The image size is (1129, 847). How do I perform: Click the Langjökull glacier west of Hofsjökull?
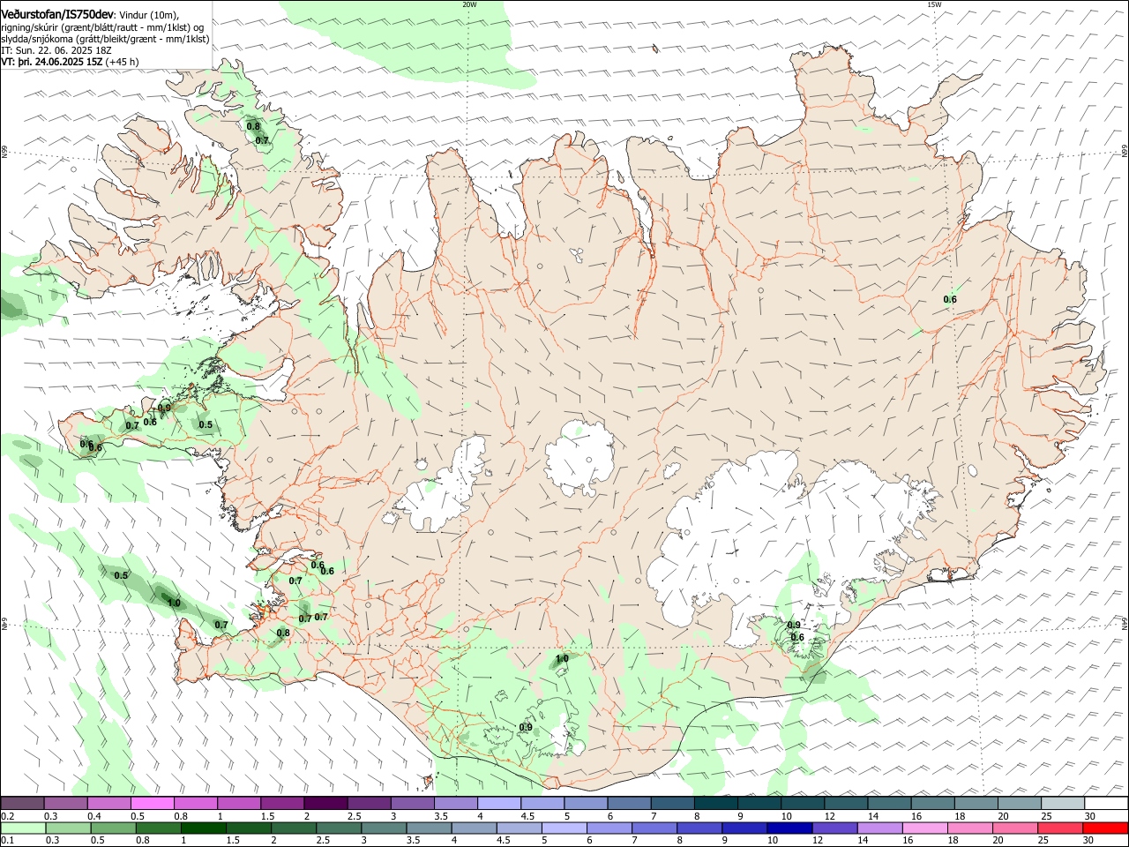pyautogui.click(x=443, y=490)
